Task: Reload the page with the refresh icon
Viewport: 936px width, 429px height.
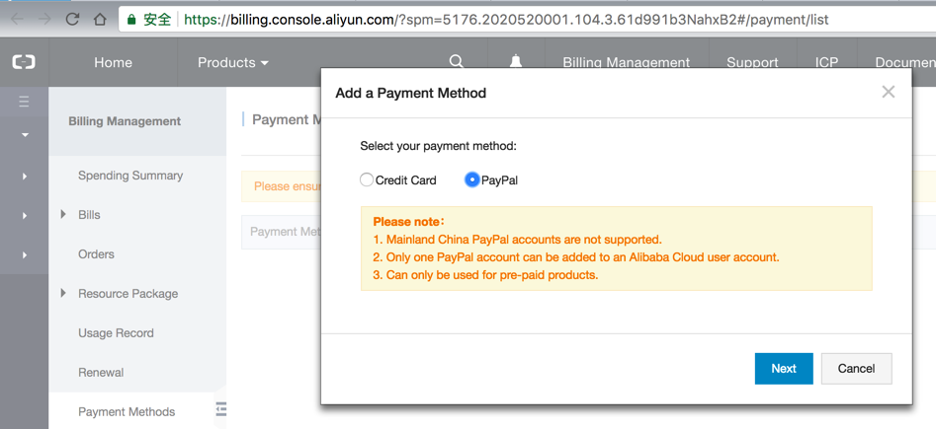Action: pyautogui.click(x=72, y=19)
